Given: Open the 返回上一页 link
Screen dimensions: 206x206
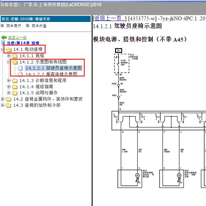Looking at the screenshot, I should (x=110, y=18).
